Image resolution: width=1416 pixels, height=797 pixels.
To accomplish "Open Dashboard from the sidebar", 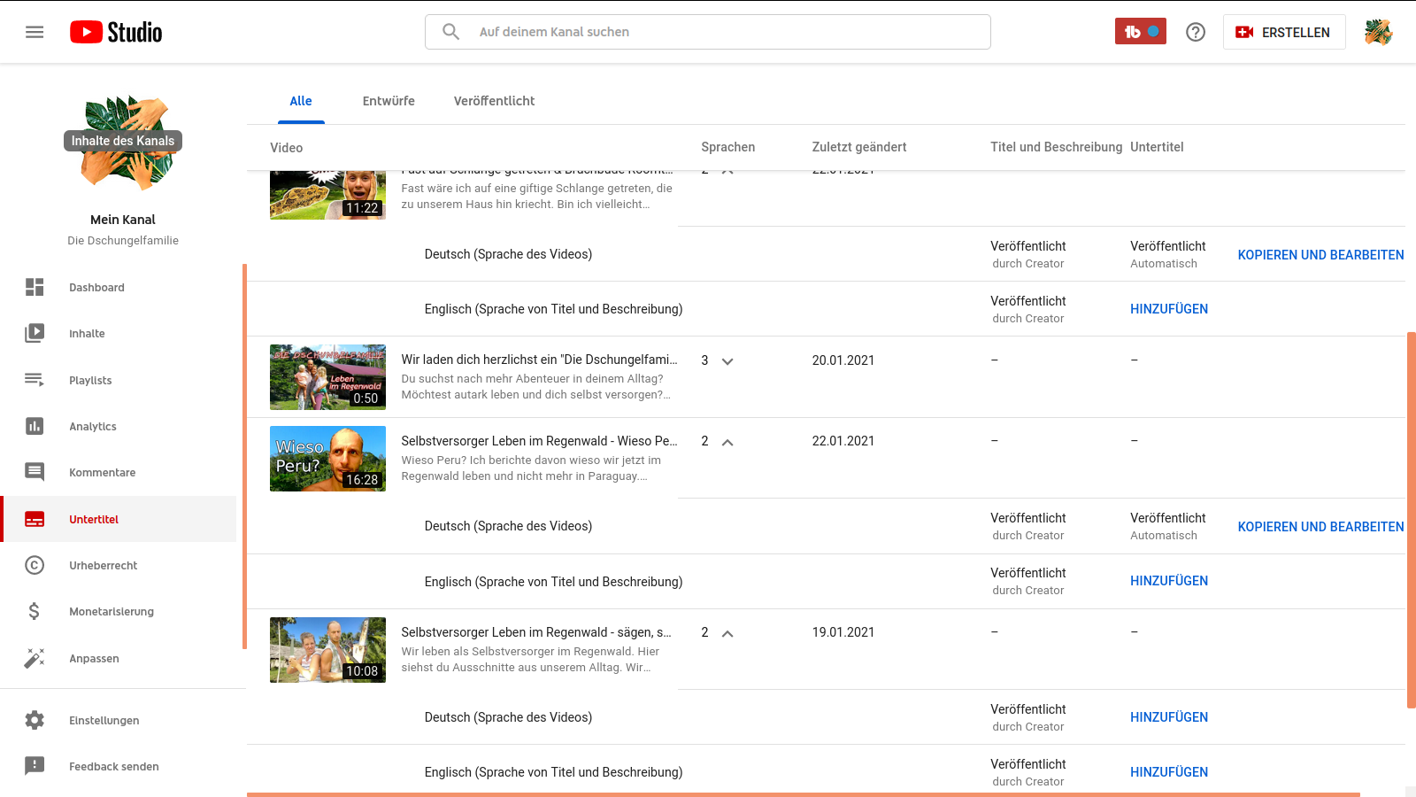I will point(96,288).
